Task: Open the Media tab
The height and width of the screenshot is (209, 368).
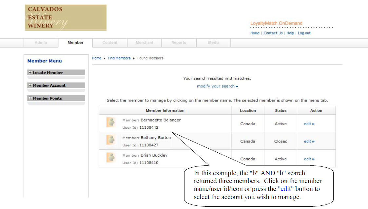Action: (213, 43)
